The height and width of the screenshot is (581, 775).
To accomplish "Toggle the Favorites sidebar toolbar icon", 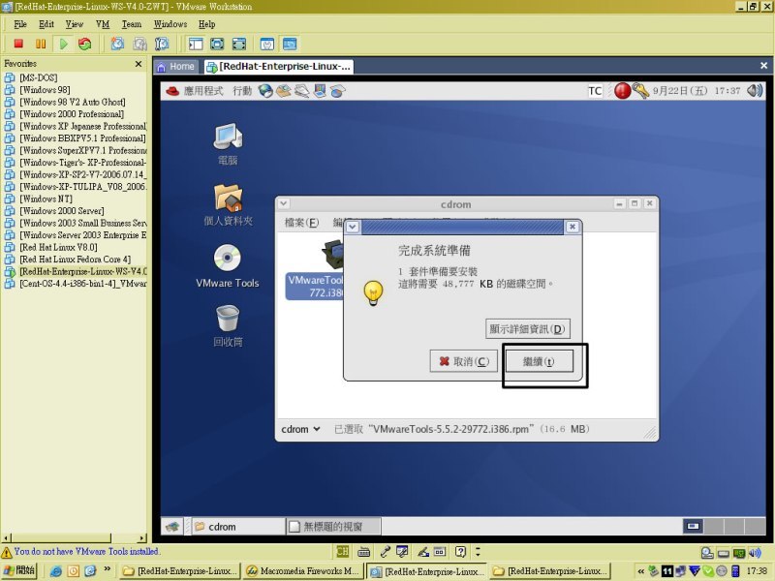I will coord(196,44).
